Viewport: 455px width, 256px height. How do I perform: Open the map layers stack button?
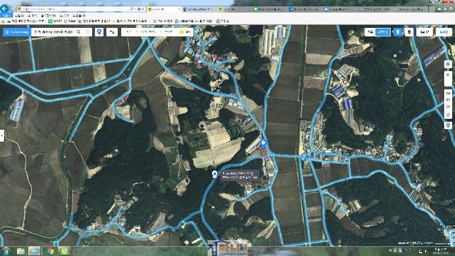click(x=409, y=32)
